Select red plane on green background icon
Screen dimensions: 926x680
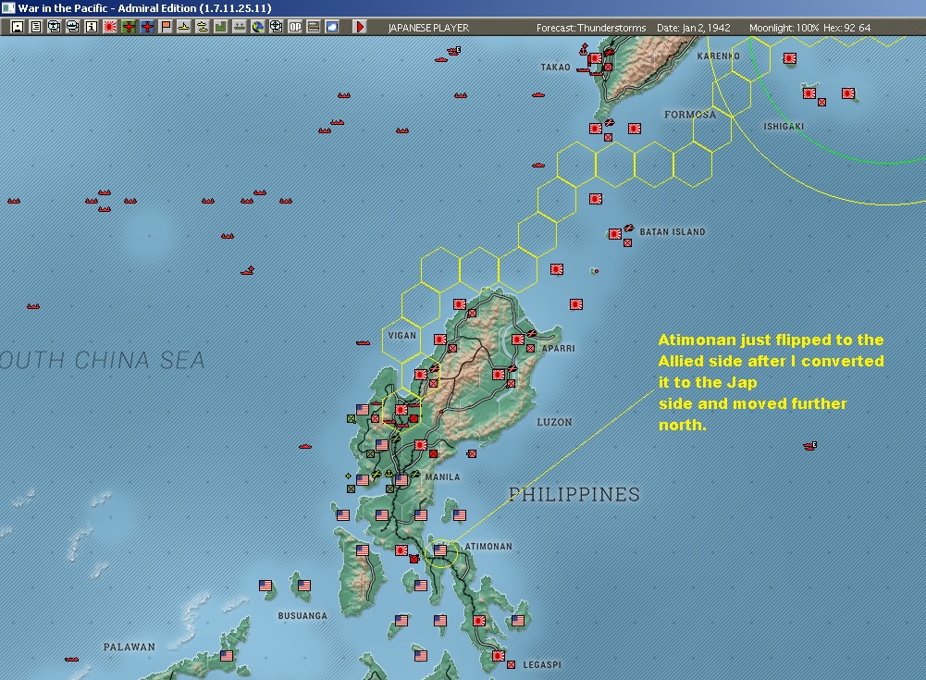pos(129,27)
